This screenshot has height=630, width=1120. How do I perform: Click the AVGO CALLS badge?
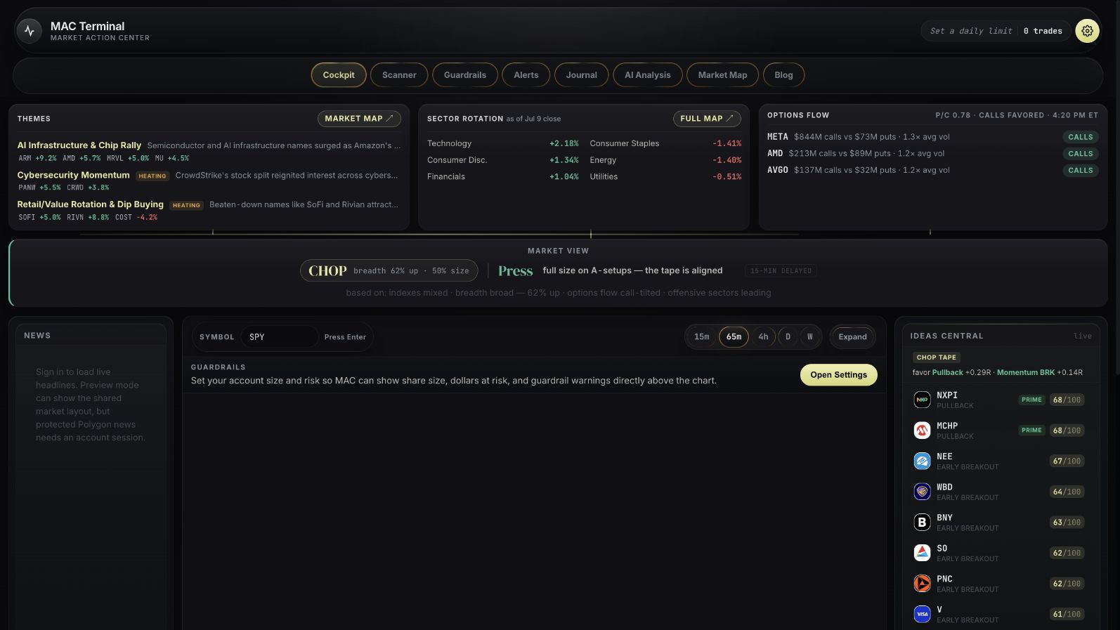tap(1080, 171)
